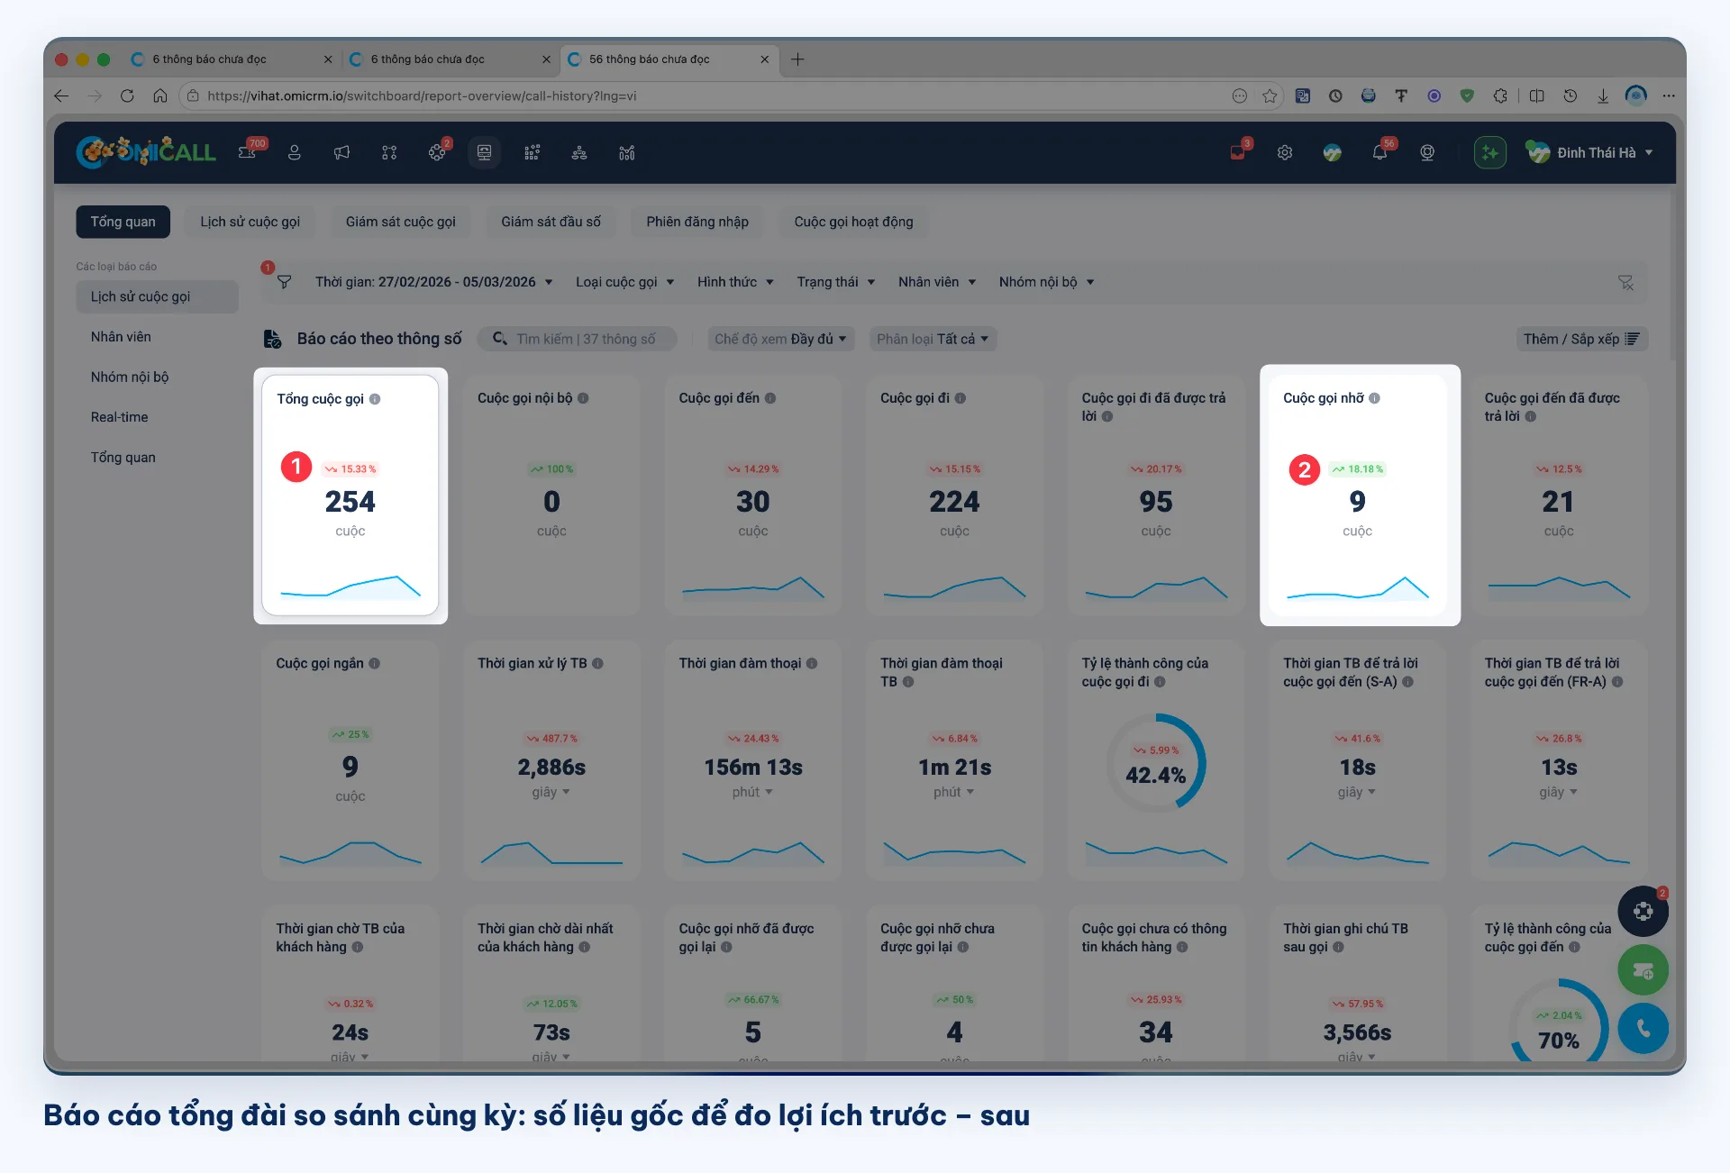Open the settings gear in the navbar
The width and height of the screenshot is (1730, 1173).
pyautogui.click(x=1285, y=153)
